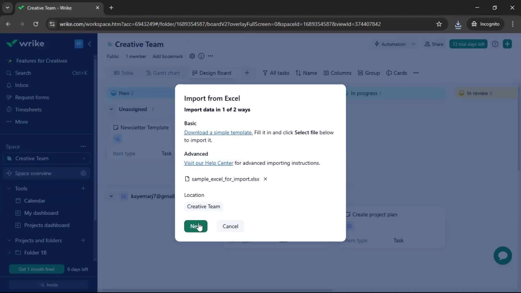Select the Design Board tab
The height and width of the screenshot is (293, 521).
[212, 73]
